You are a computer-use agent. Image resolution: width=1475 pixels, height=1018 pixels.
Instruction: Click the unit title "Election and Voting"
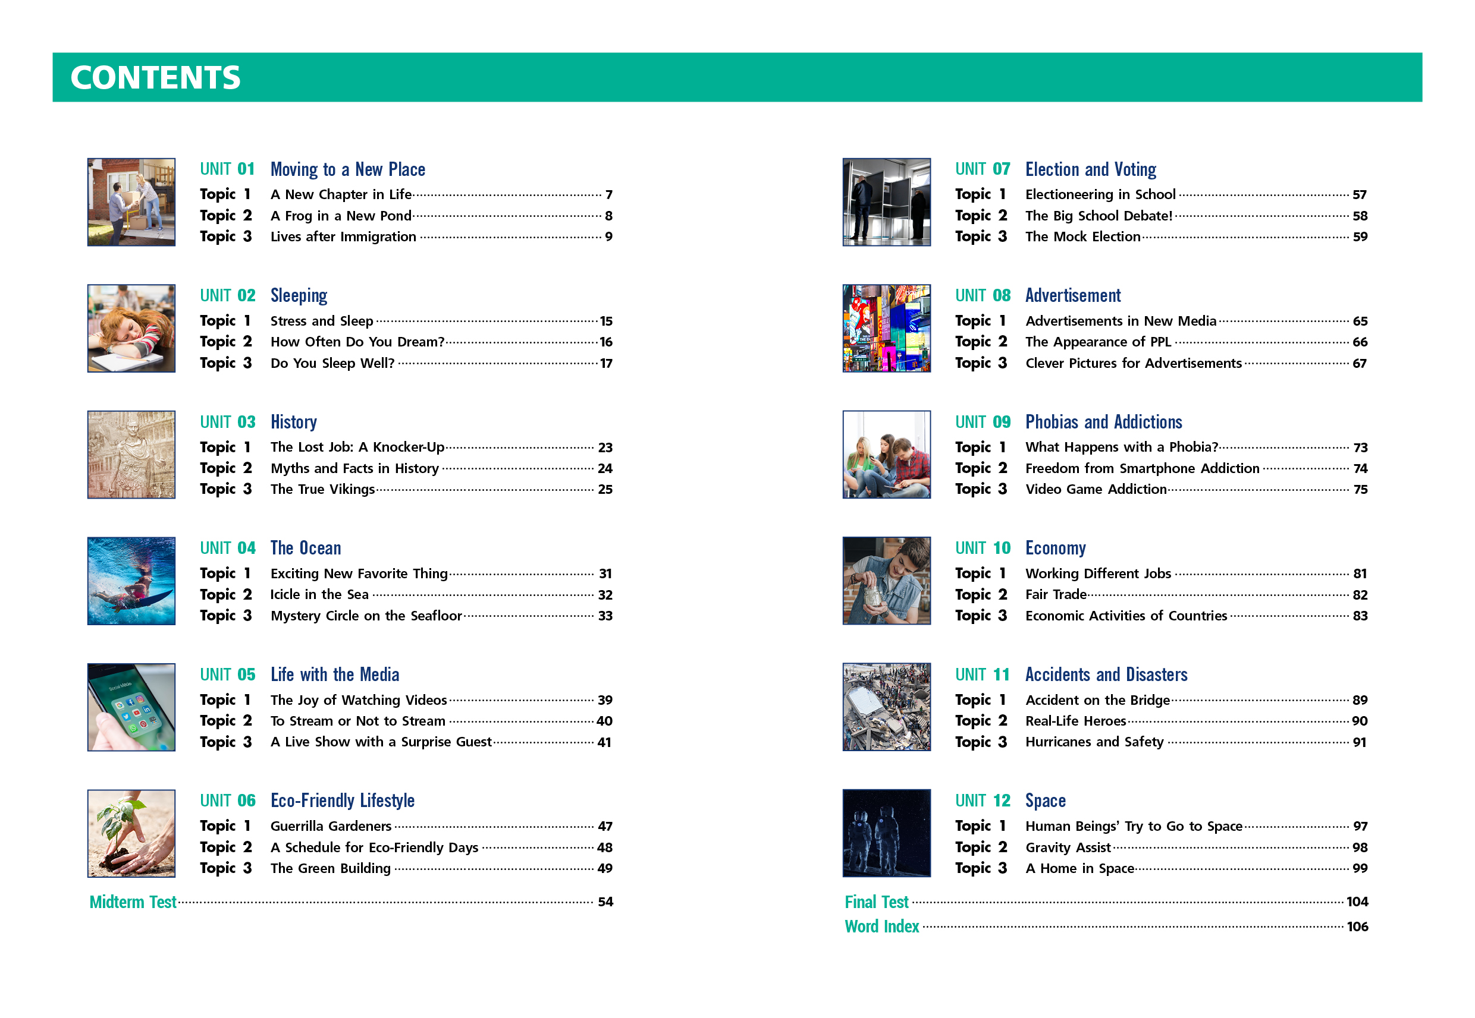click(x=1091, y=170)
